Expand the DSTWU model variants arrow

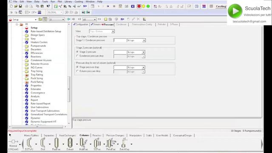[x=36, y=144]
